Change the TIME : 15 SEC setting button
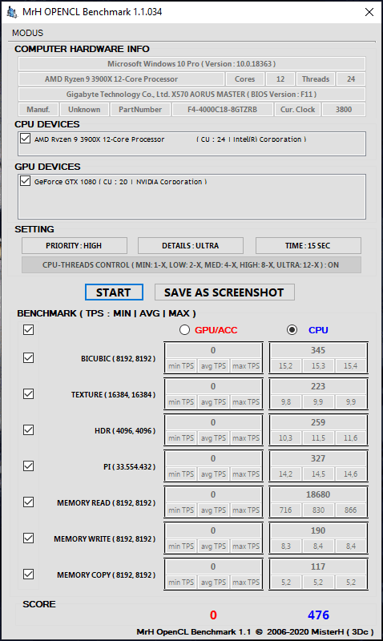Viewport: 383px width, 641px height. pyautogui.click(x=308, y=246)
